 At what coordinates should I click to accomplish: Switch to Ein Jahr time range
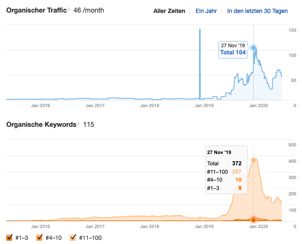(x=206, y=11)
